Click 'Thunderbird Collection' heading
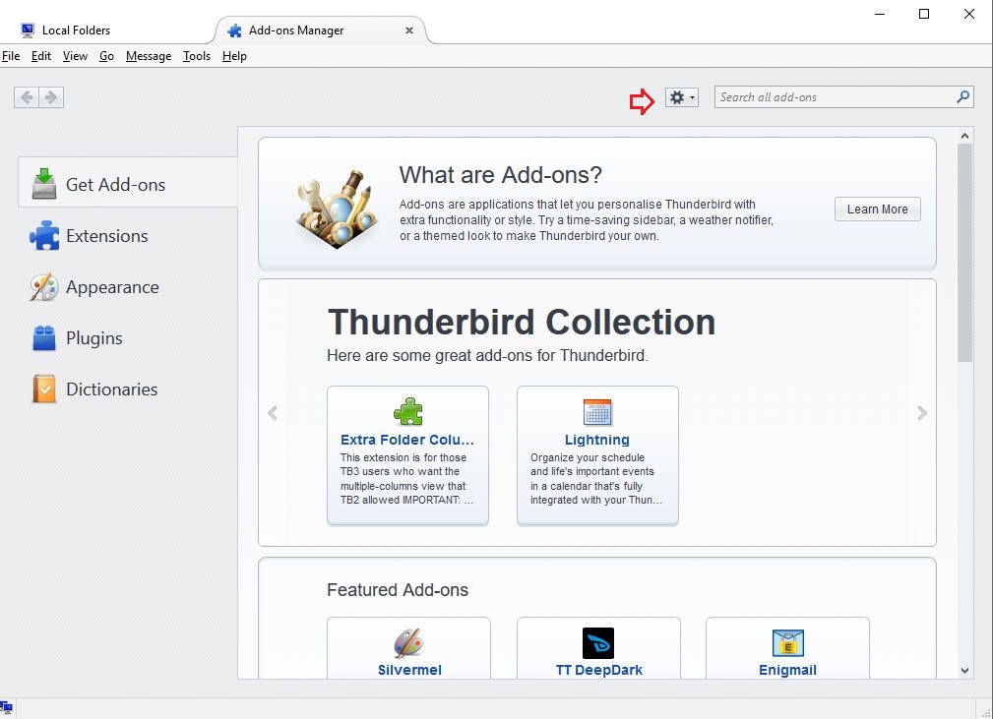Viewport: 993px width, 719px height. [x=522, y=322]
